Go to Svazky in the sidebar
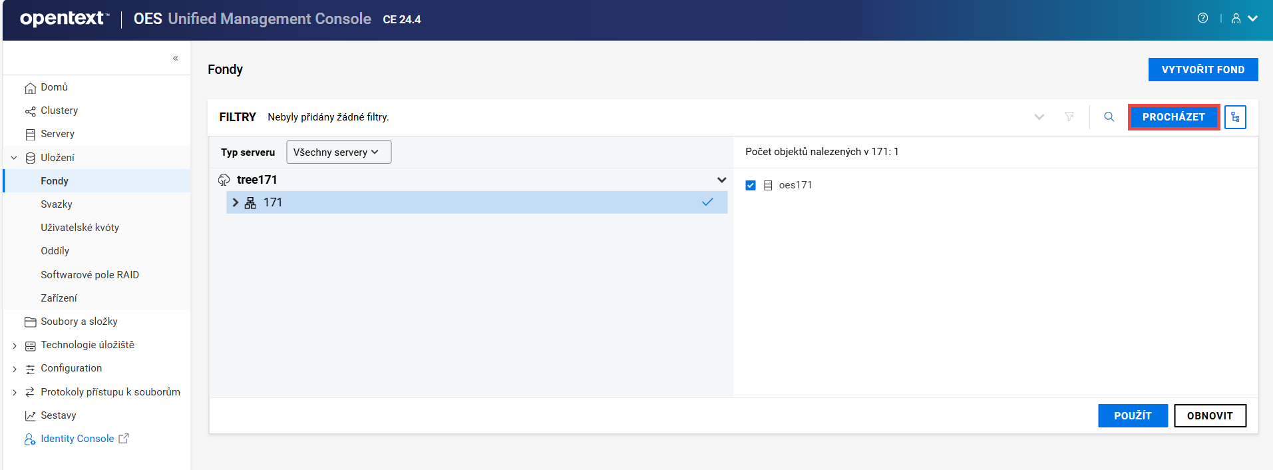 click(x=57, y=204)
